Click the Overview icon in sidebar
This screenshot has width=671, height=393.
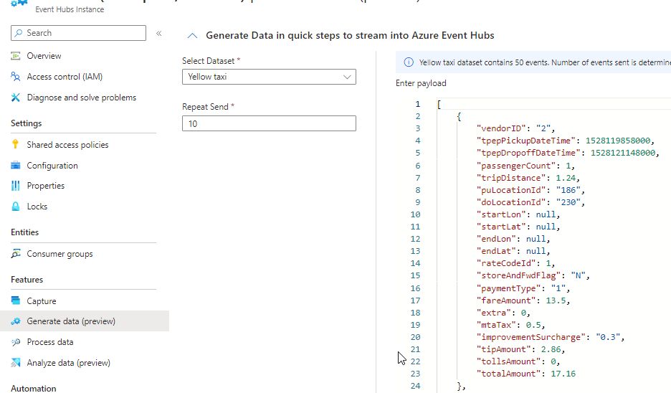tap(16, 56)
